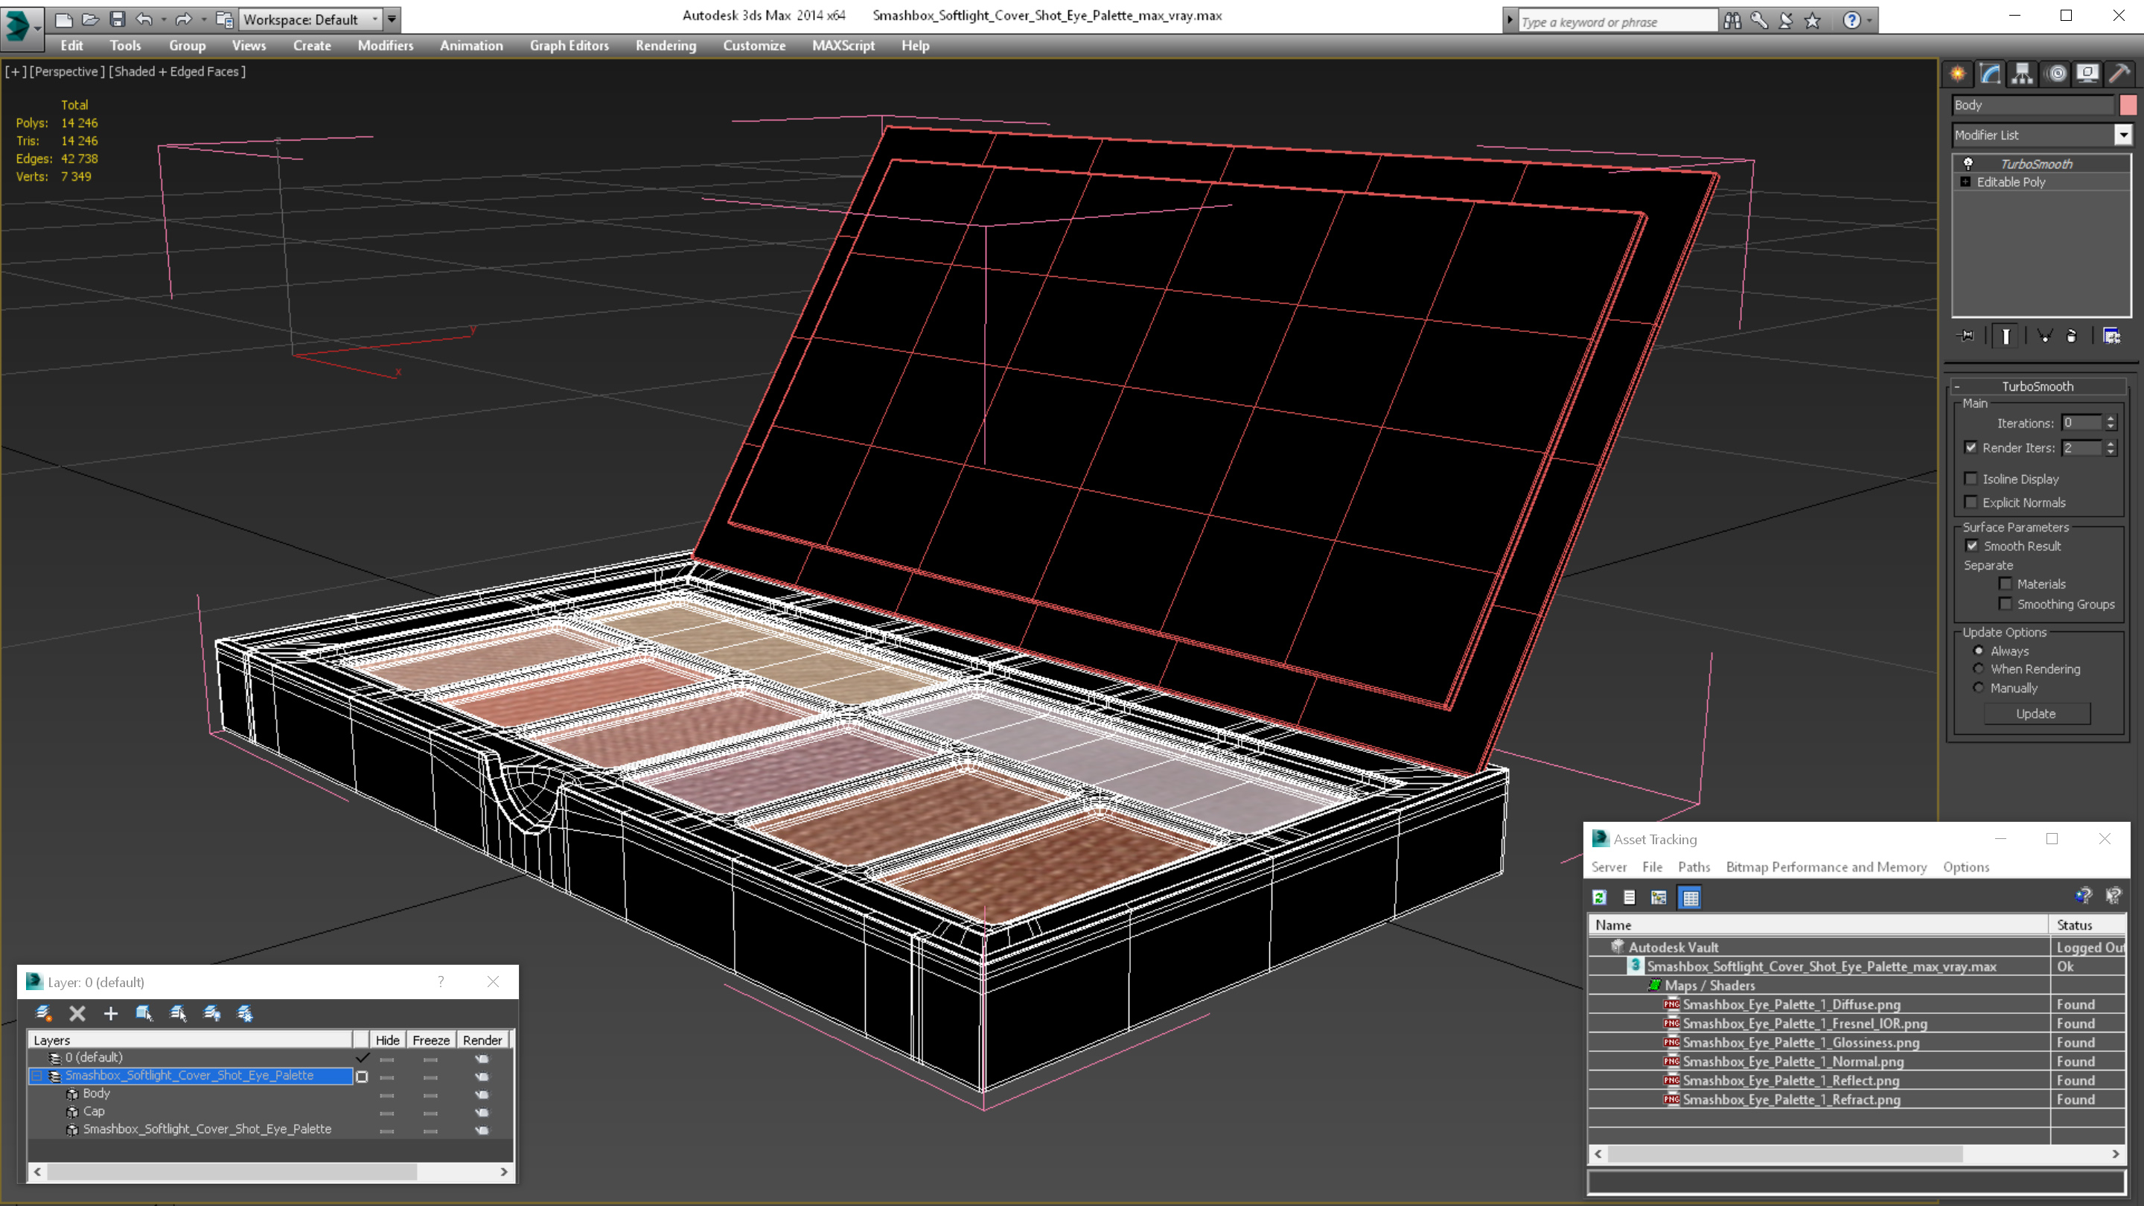Viewport: 2144px width, 1206px height.
Task: Click the Hide column header in Layers
Action: (x=387, y=1039)
